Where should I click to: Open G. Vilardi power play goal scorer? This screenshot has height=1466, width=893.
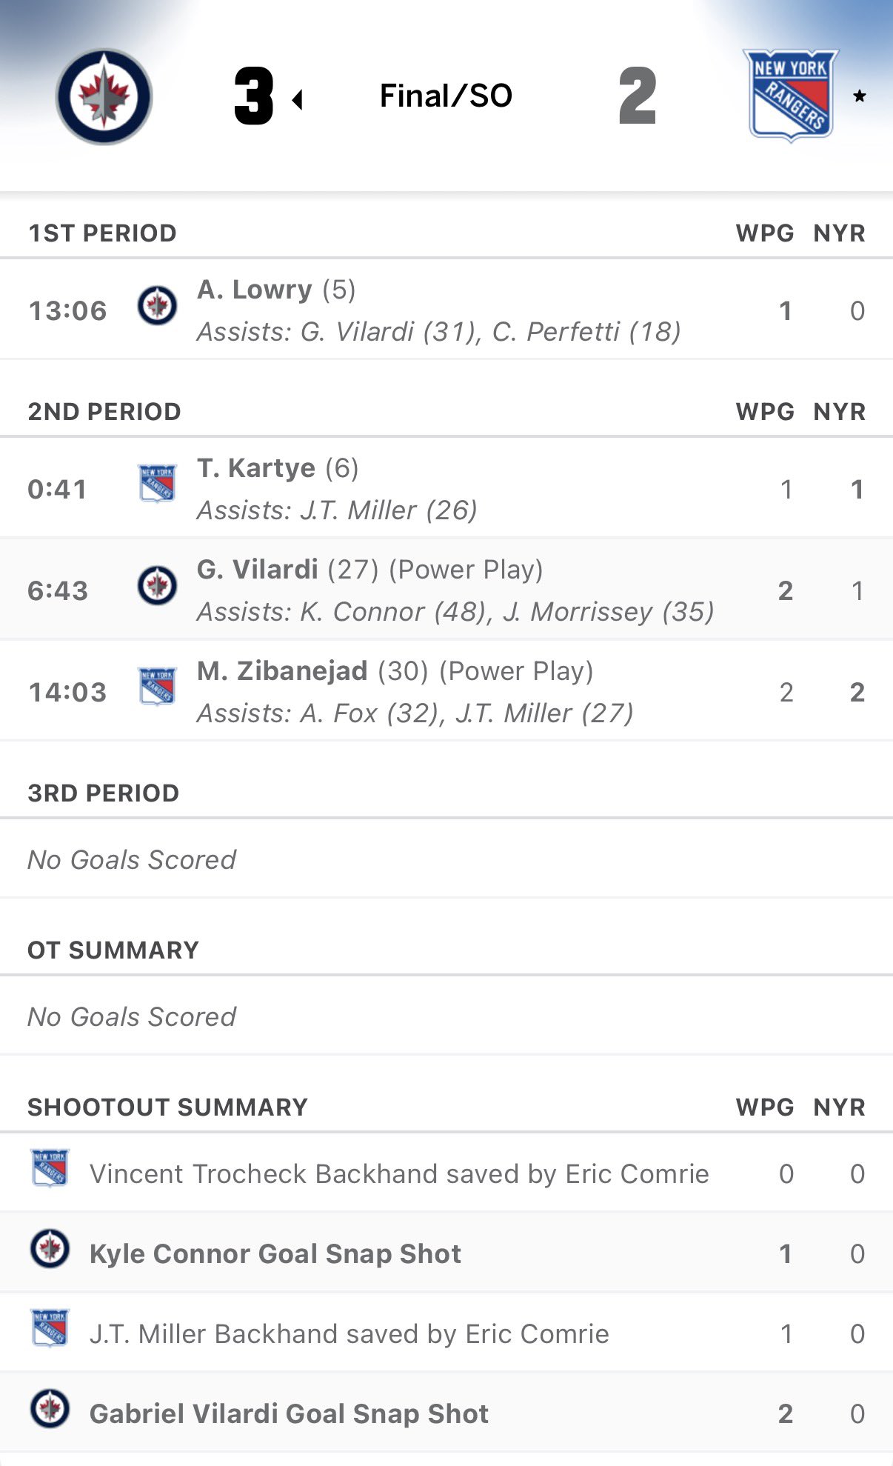click(x=257, y=570)
